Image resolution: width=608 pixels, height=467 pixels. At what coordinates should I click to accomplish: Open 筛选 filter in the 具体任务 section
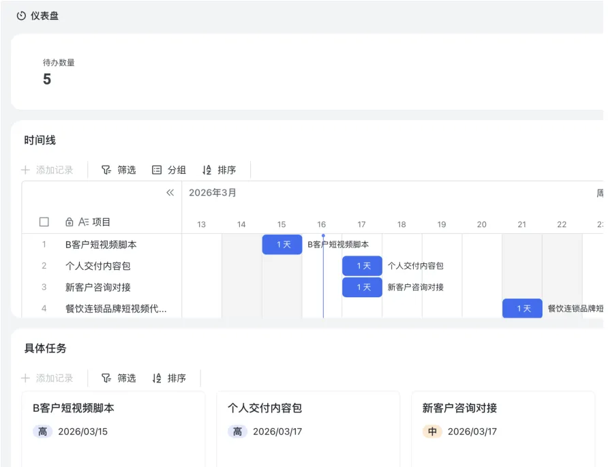(119, 378)
